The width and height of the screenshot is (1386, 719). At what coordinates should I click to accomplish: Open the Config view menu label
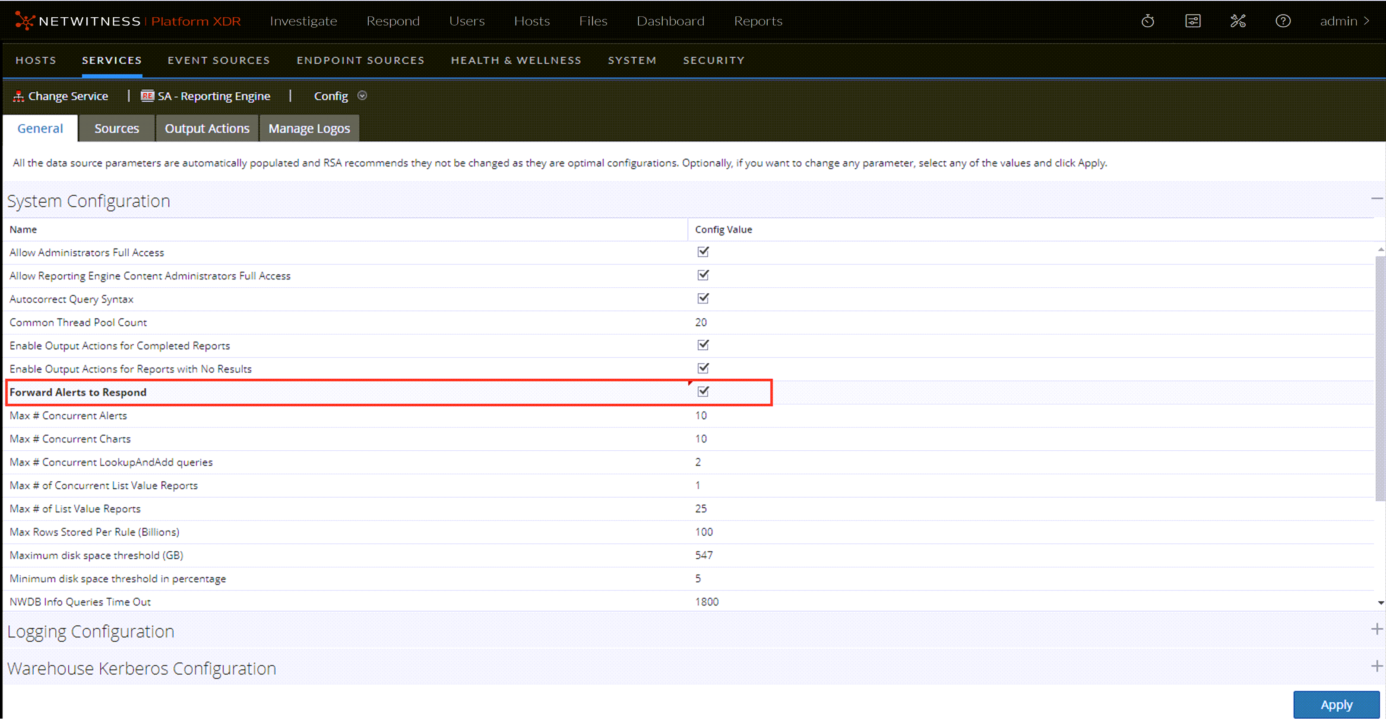[x=331, y=96]
